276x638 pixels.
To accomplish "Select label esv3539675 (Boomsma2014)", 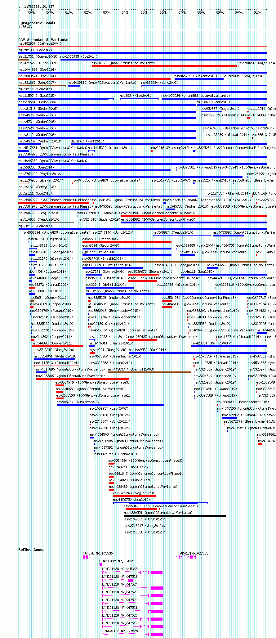I will coord(150,272).
